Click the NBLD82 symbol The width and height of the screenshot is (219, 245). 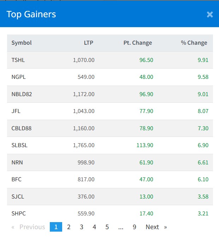click(x=22, y=94)
